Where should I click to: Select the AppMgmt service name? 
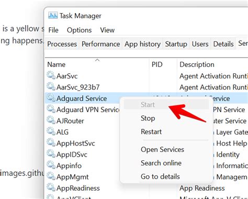pos(73,177)
